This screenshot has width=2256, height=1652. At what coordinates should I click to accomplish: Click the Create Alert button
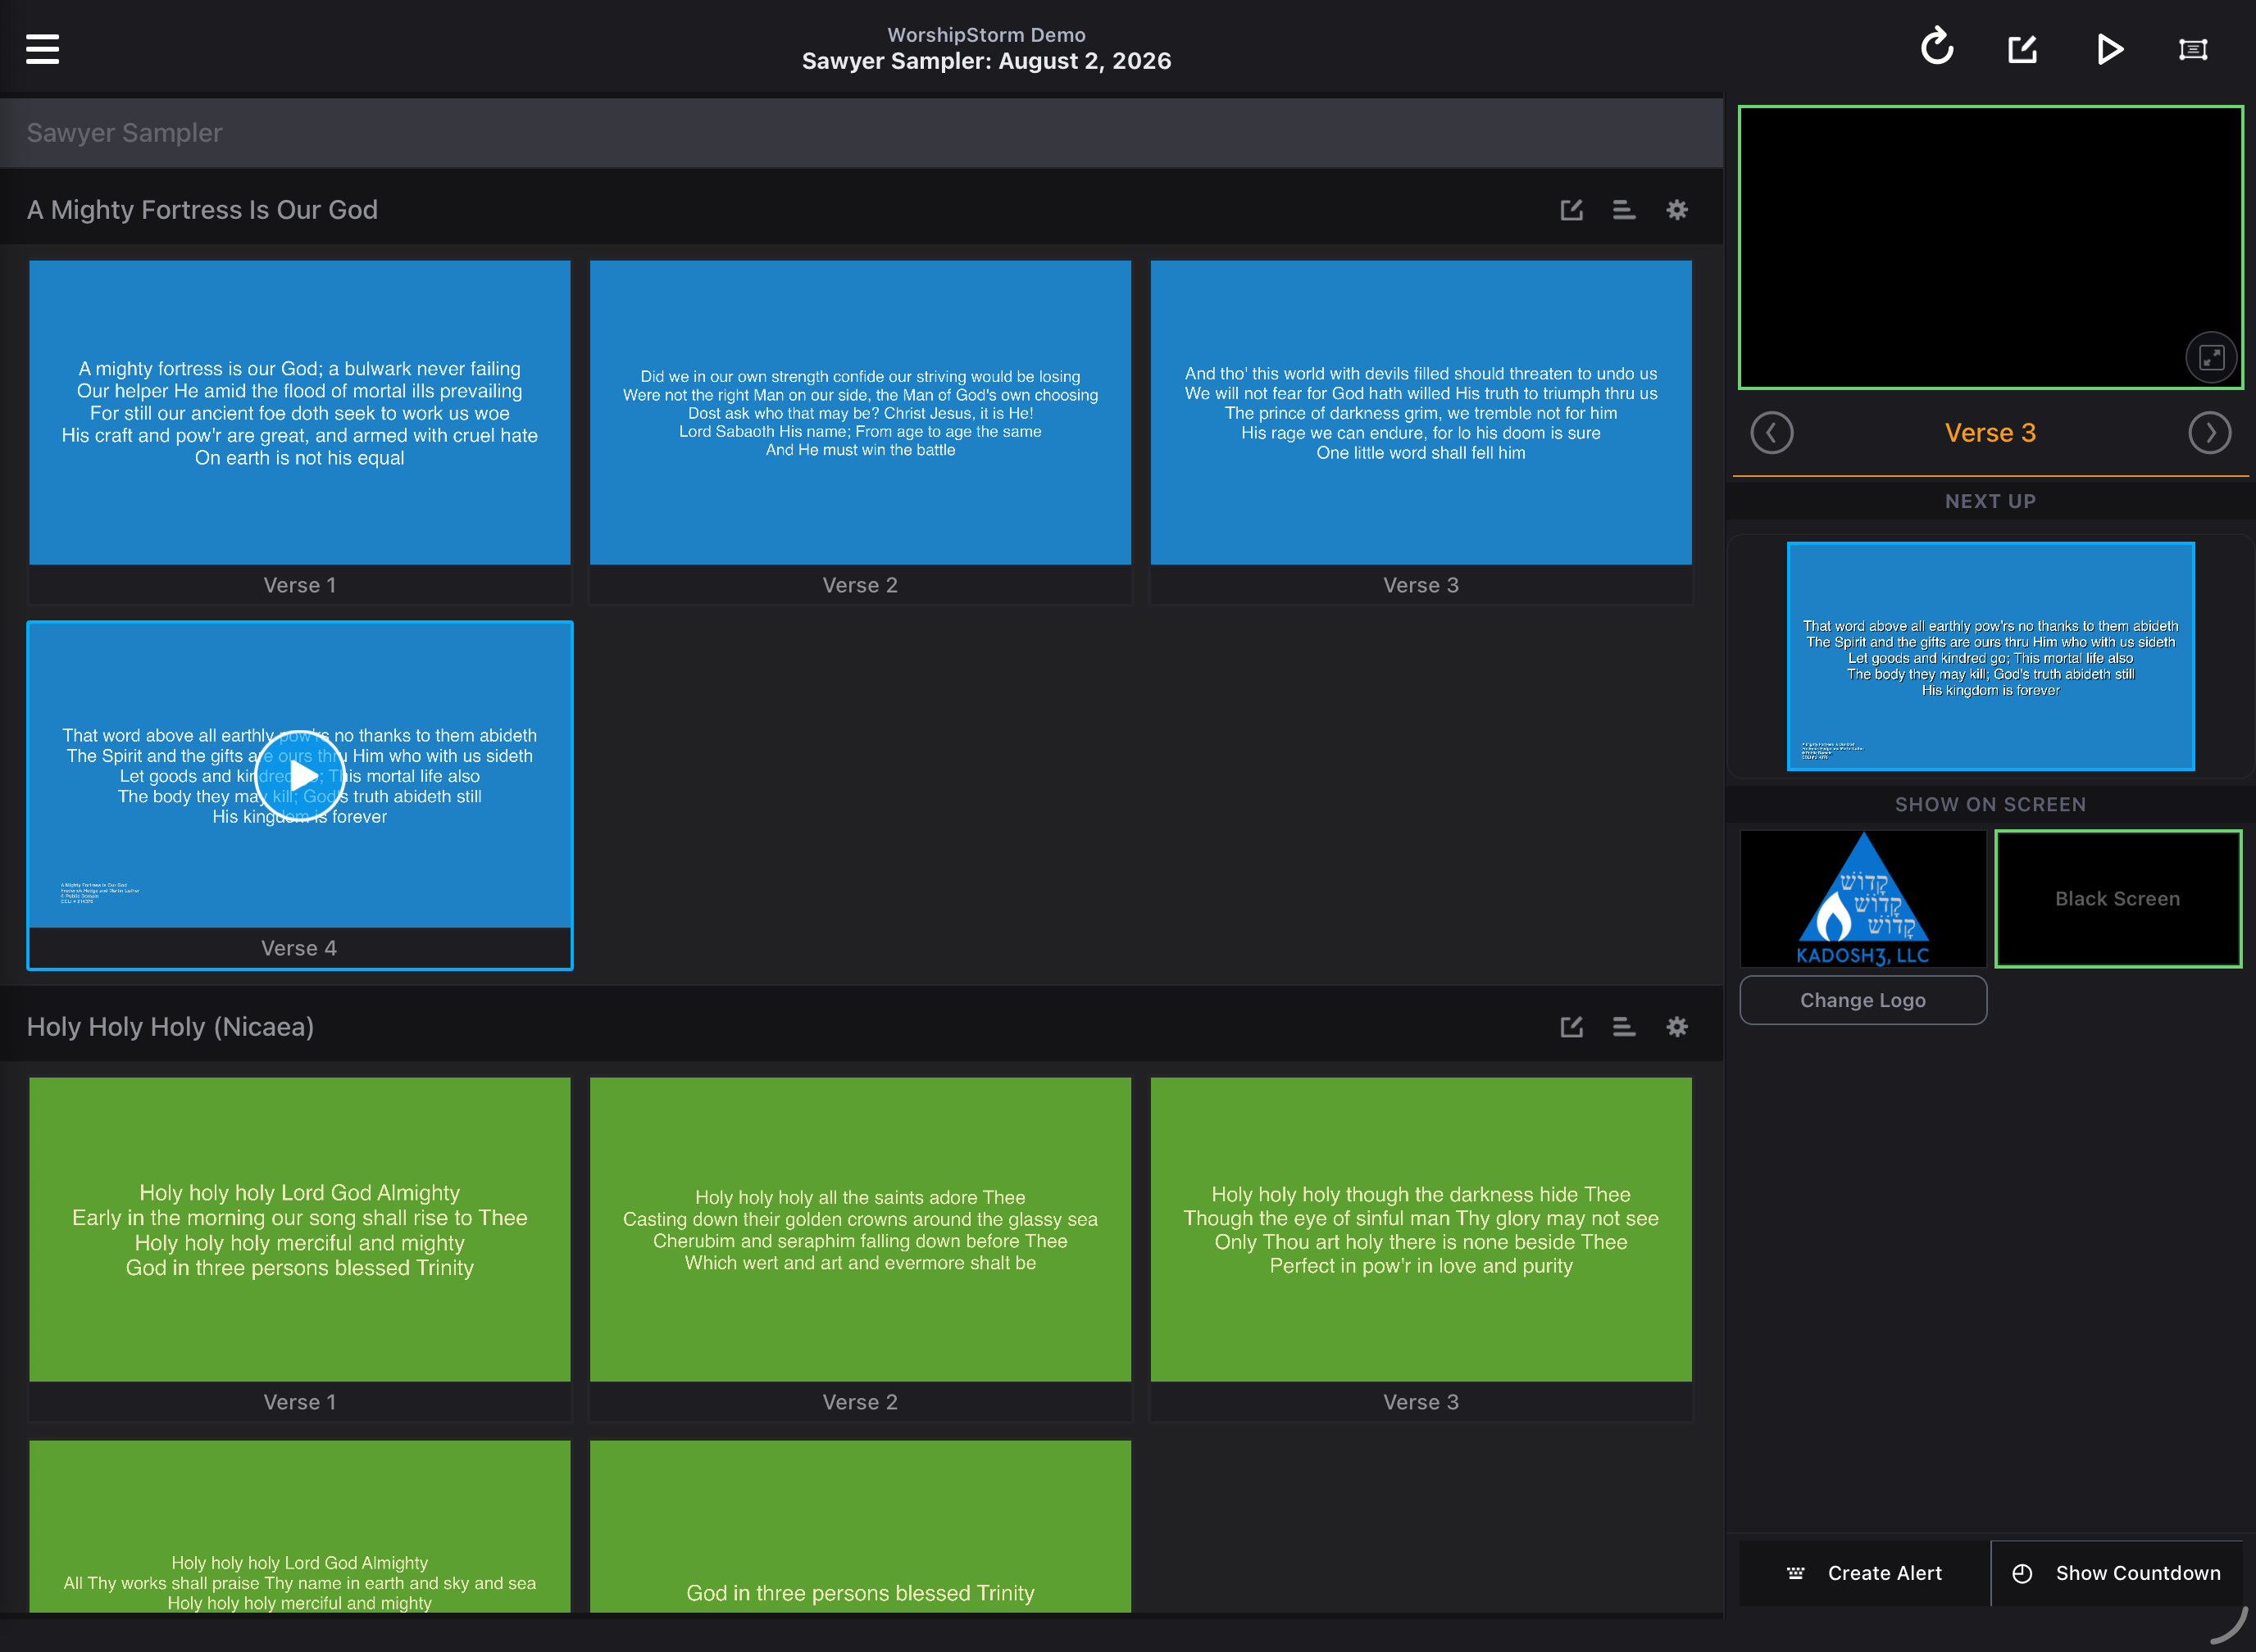point(1865,1573)
